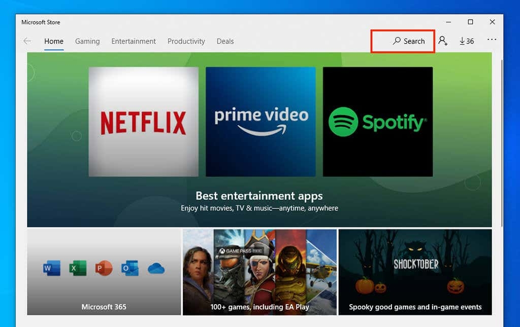Open Downloads showing 36 items

[x=467, y=41]
